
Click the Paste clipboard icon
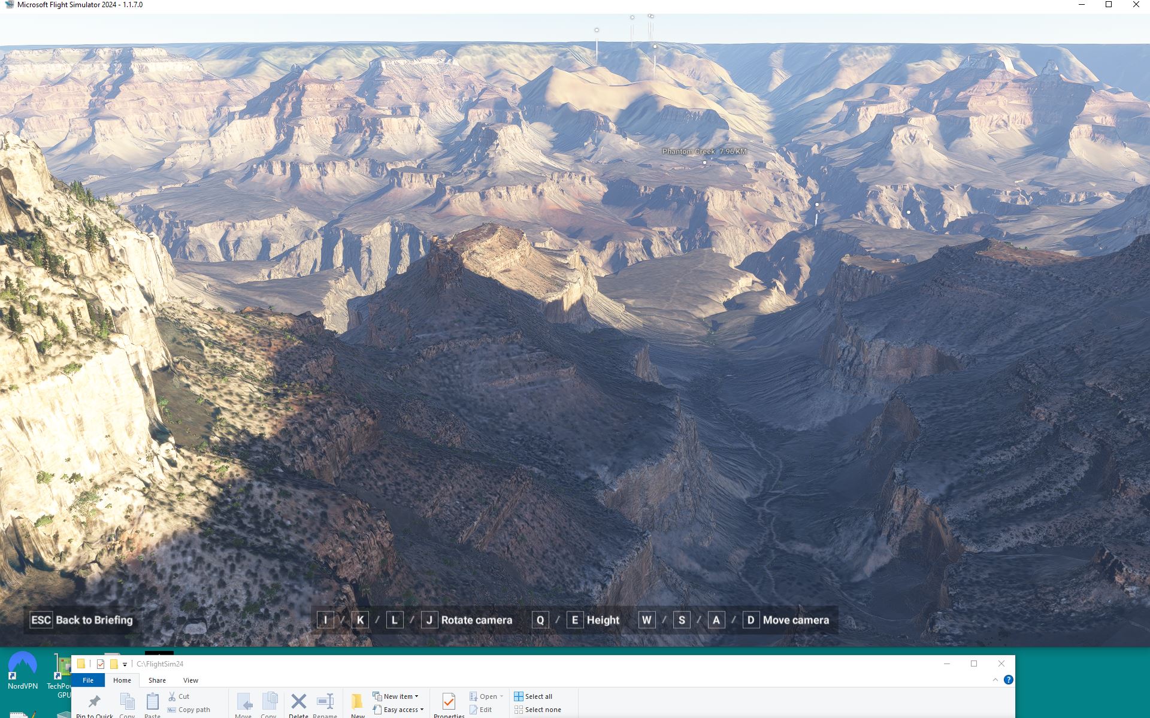coord(153,702)
